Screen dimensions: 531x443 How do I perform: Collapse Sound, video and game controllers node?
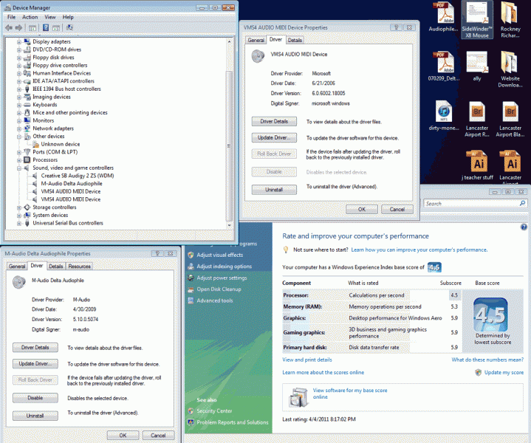click(19, 168)
